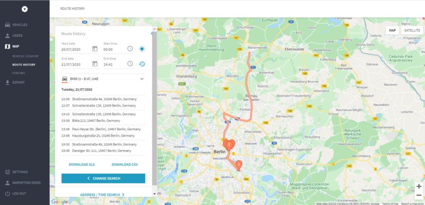Select Route History submenu item

(x=24, y=65)
